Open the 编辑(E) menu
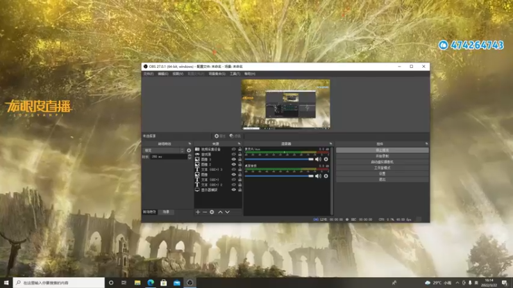 click(x=163, y=74)
